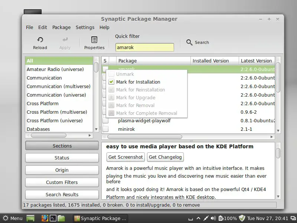Sort by the Installed Version column header
This screenshot has height=223, width=297.
[x=215, y=61]
